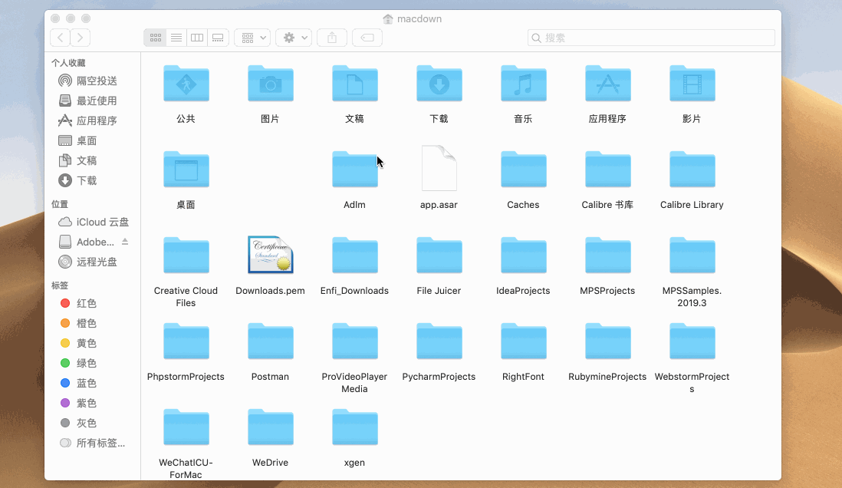Switch to list view in the toolbar

click(176, 37)
